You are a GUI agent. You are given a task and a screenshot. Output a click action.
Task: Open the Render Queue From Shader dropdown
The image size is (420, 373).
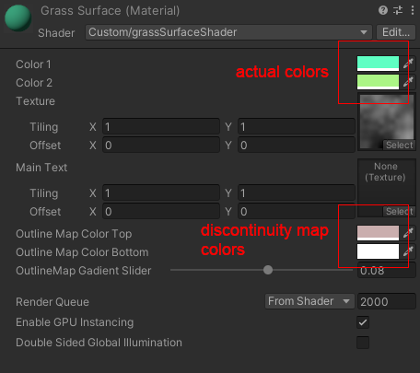(309, 301)
